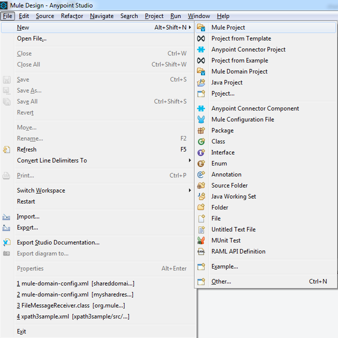
Task: Select Mule Project label in New submenu
Action: coord(228,27)
